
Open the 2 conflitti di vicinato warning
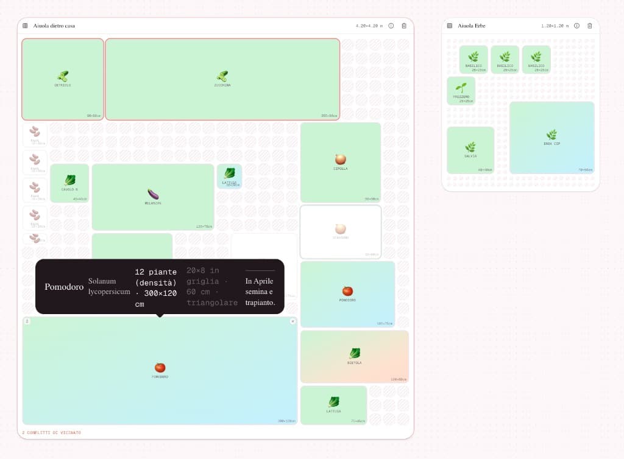coord(51,433)
